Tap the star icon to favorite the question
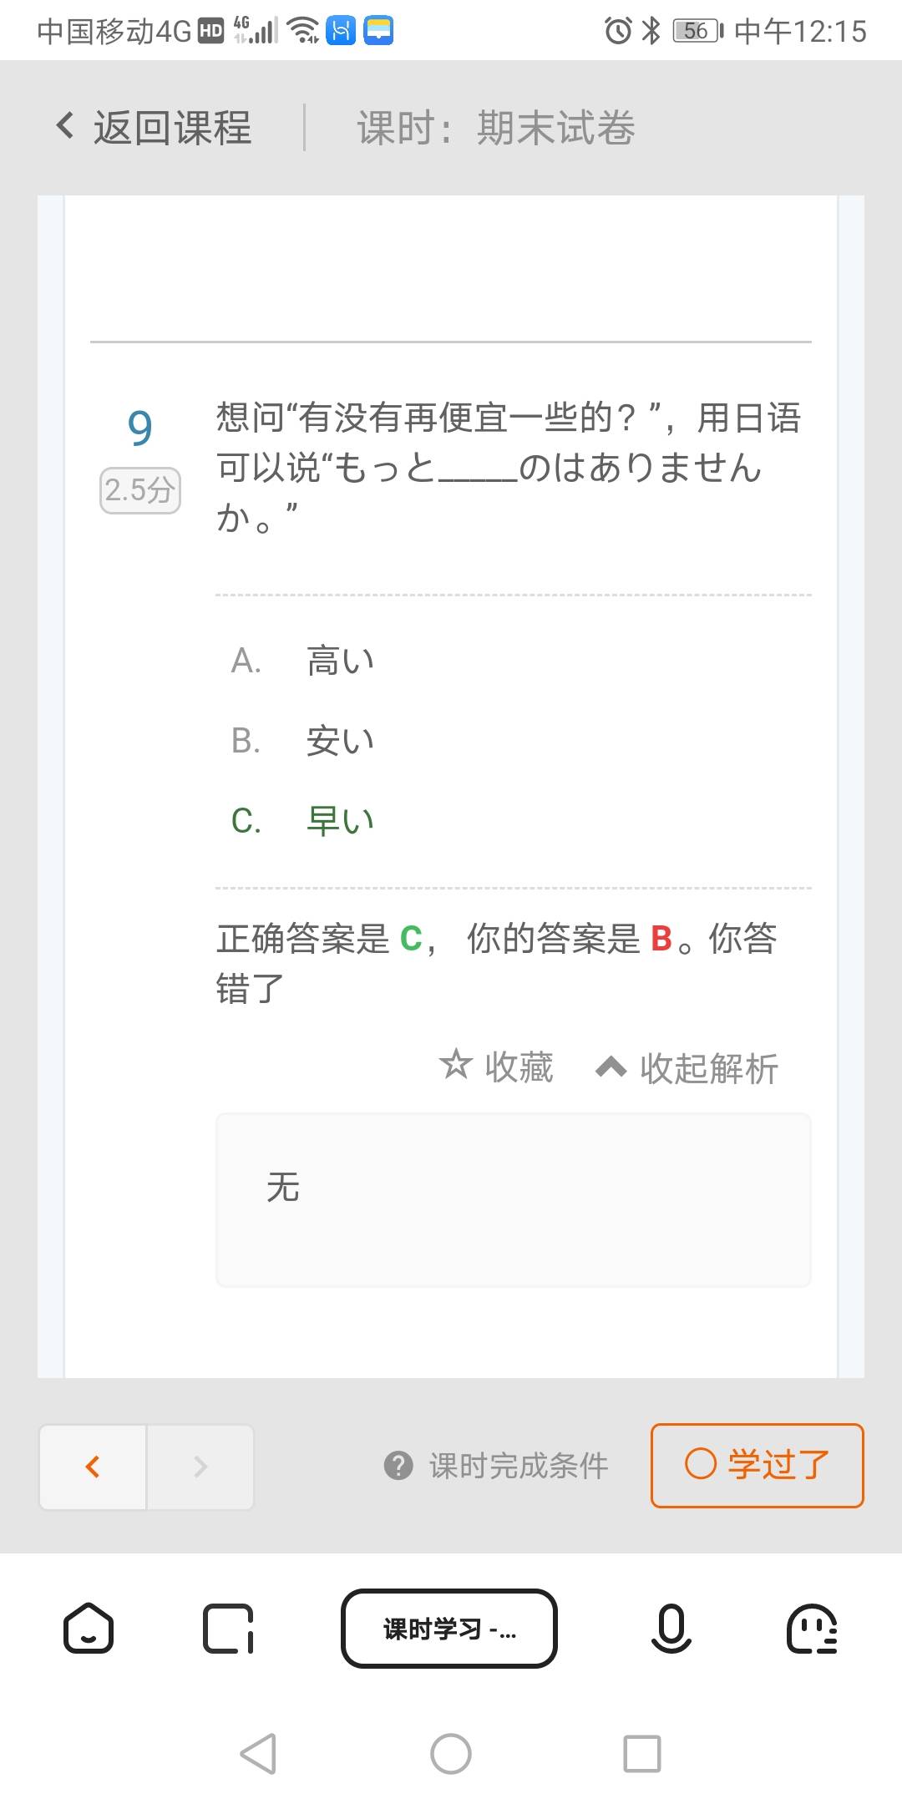This screenshot has width=902, height=1804. tap(455, 1064)
